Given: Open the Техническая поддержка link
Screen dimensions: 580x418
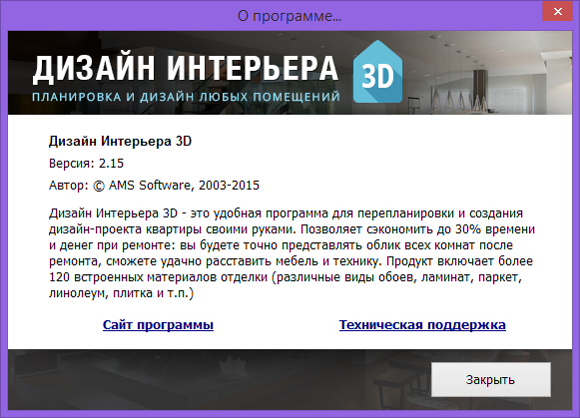Looking at the screenshot, I should (x=422, y=325).
